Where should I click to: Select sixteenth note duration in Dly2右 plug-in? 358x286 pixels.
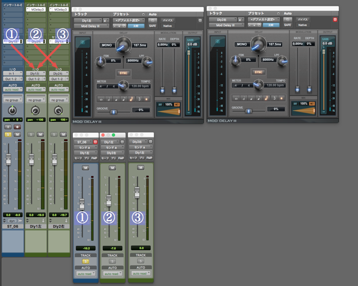pos(266,98)
